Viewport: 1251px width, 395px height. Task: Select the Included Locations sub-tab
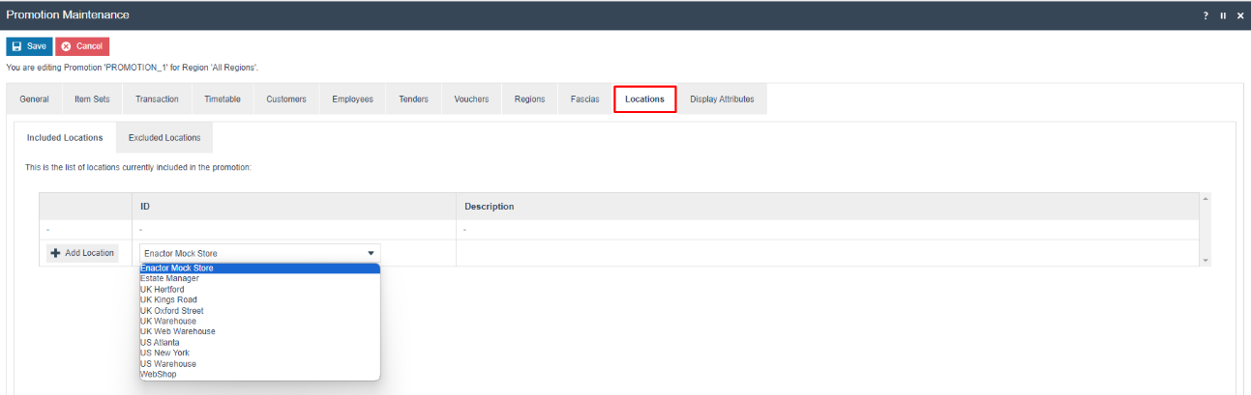65,137
